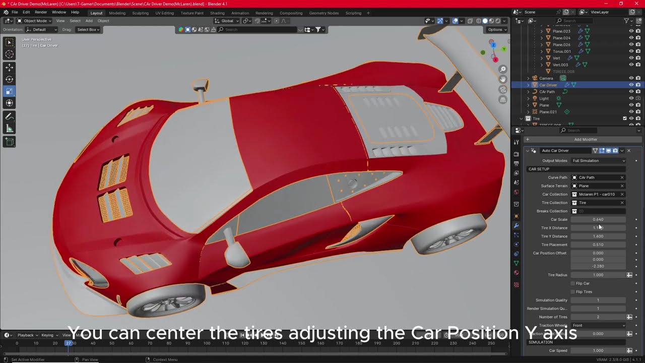Switch to Geometry Nodes workspace tab

coord(324,13)
